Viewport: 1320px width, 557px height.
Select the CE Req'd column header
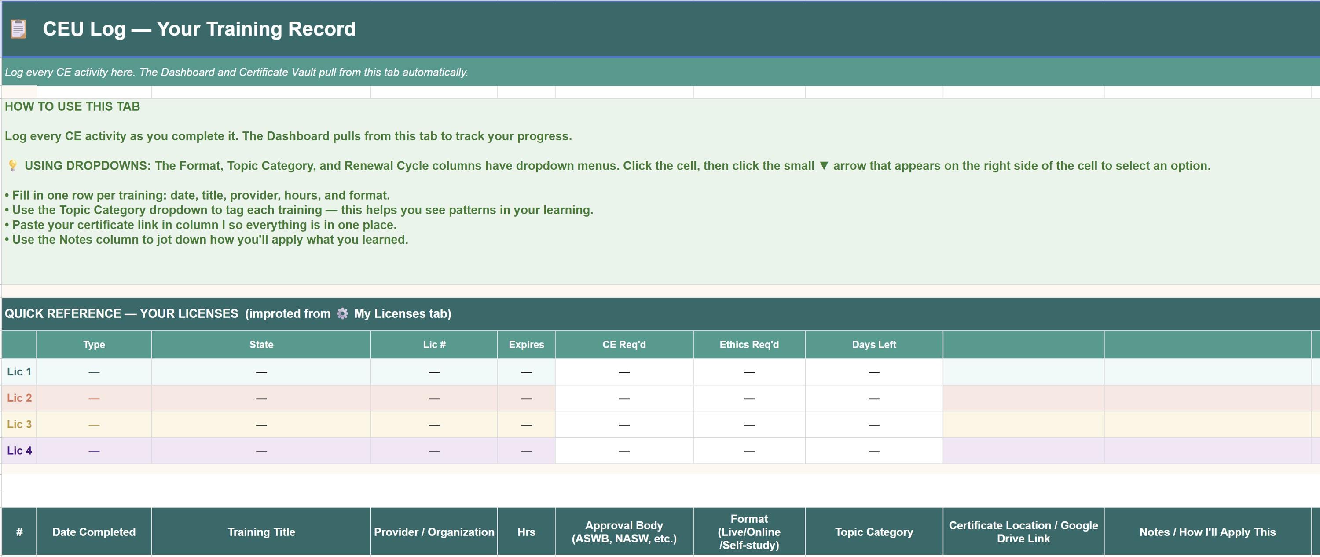[624, 345]
